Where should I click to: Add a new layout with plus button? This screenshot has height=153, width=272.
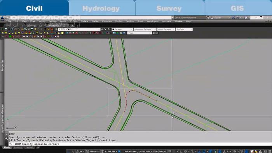38,148
